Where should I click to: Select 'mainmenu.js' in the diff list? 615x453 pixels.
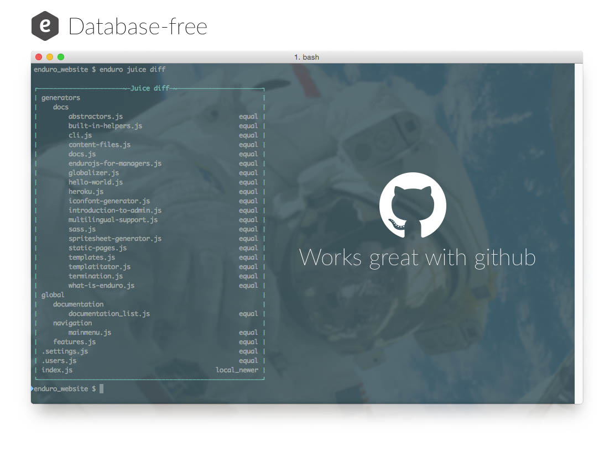click(90, 333)
